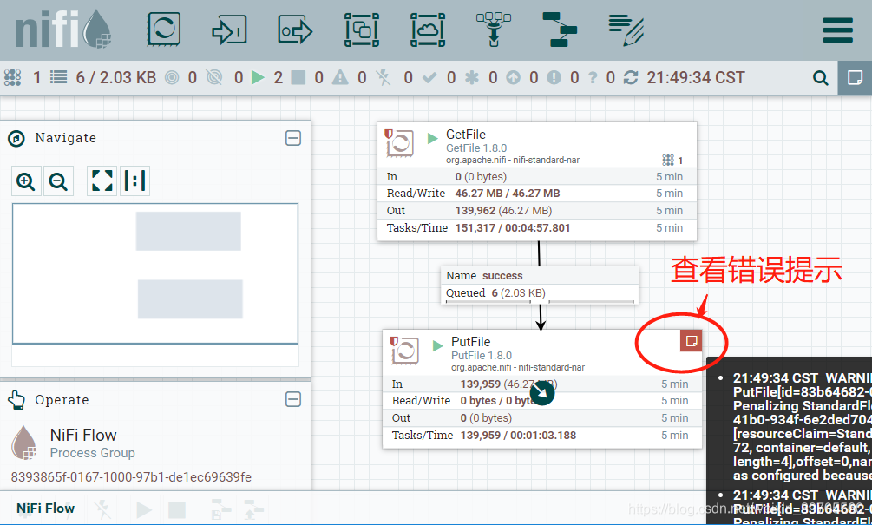Click the queued list icon in status bar
This screenshot has width=872, height=525.
pos(58,76)
